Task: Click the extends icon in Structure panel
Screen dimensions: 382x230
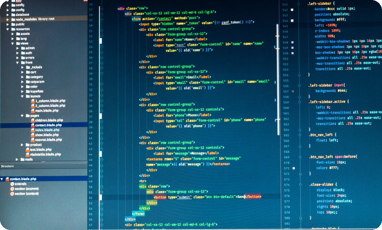Action: pyautogui.click(x=12, y=184)
